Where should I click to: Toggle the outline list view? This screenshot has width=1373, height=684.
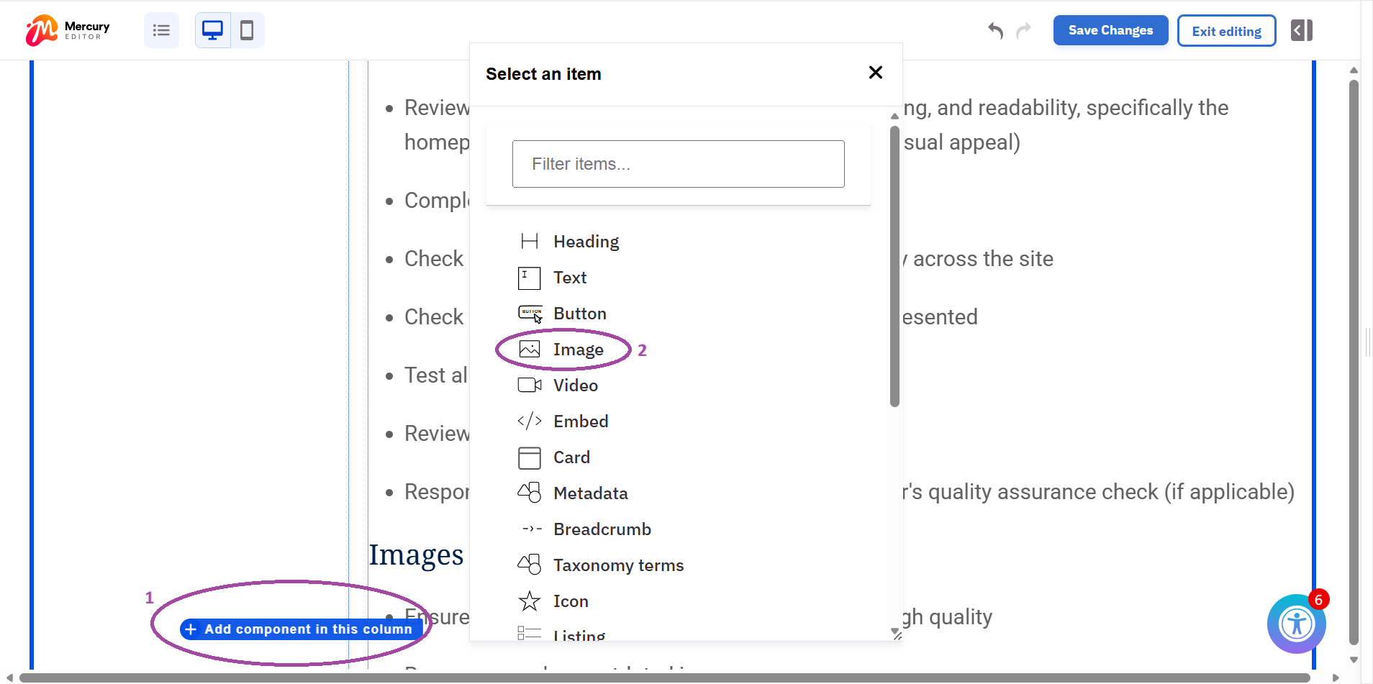(161, 30)
